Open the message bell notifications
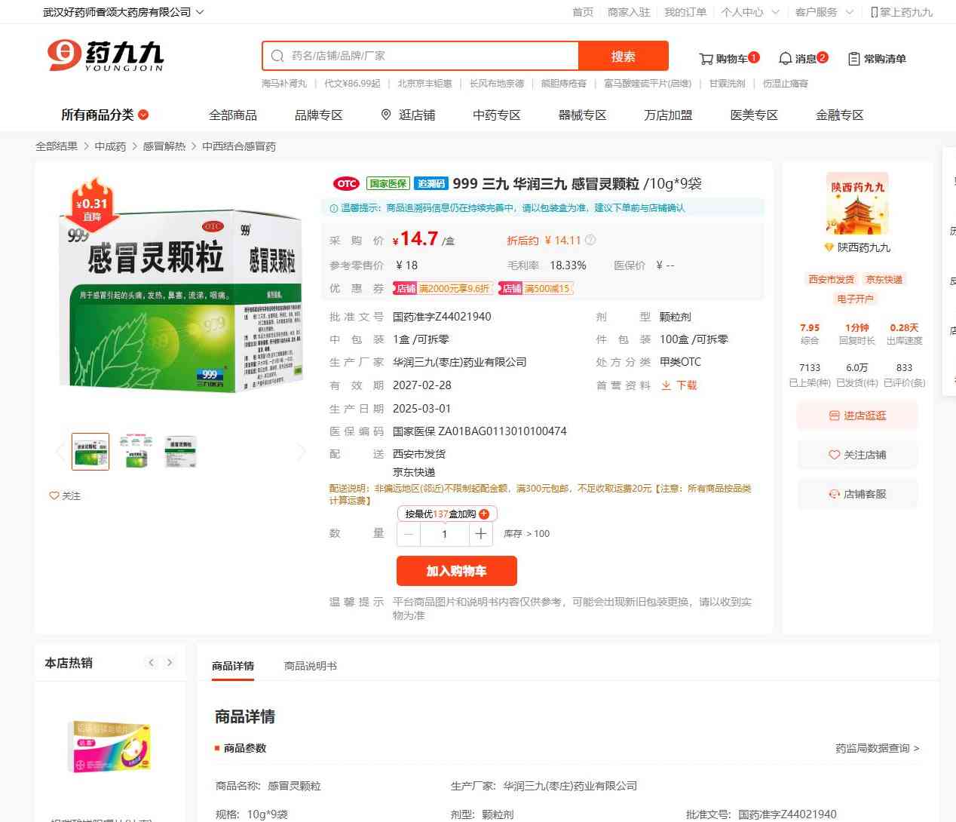Viewport: 956px width, 822px height. 786,59
